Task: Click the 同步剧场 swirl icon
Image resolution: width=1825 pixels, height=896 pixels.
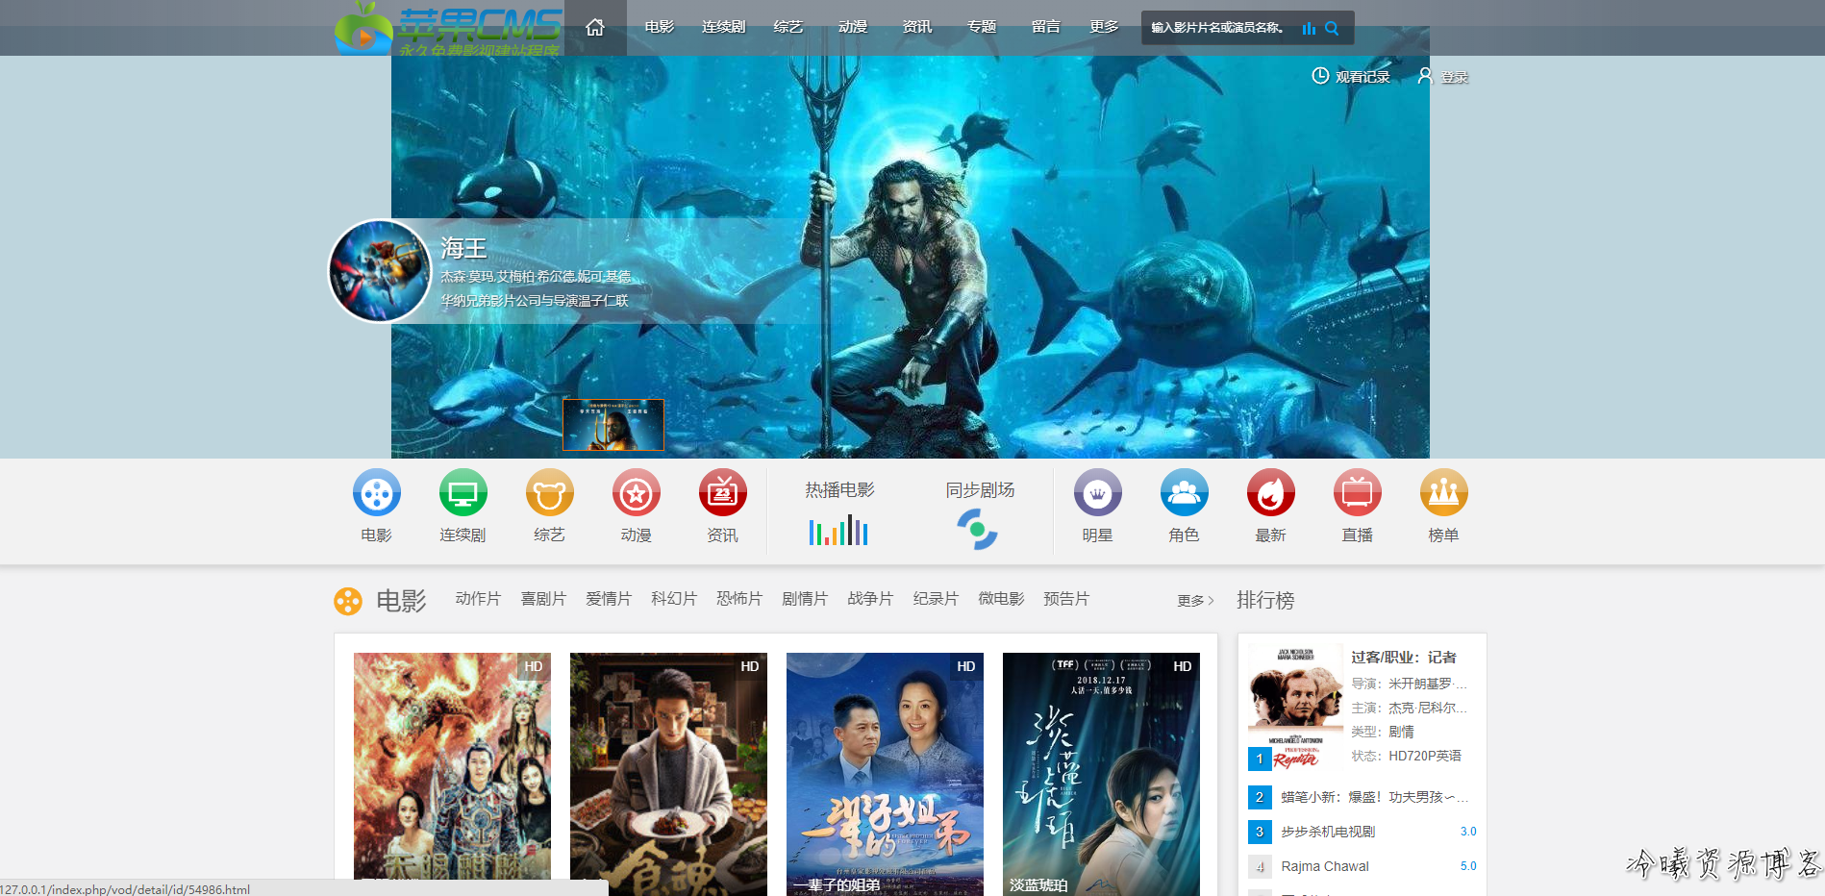Action: point(978,530)
